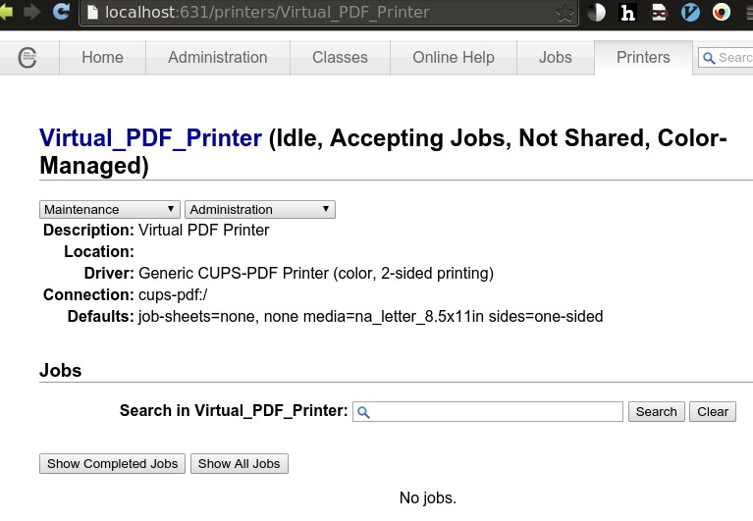Click the browser forward arrow
Image resolution: width=753 pixels, height=521 pixels.
pos(32,13)
